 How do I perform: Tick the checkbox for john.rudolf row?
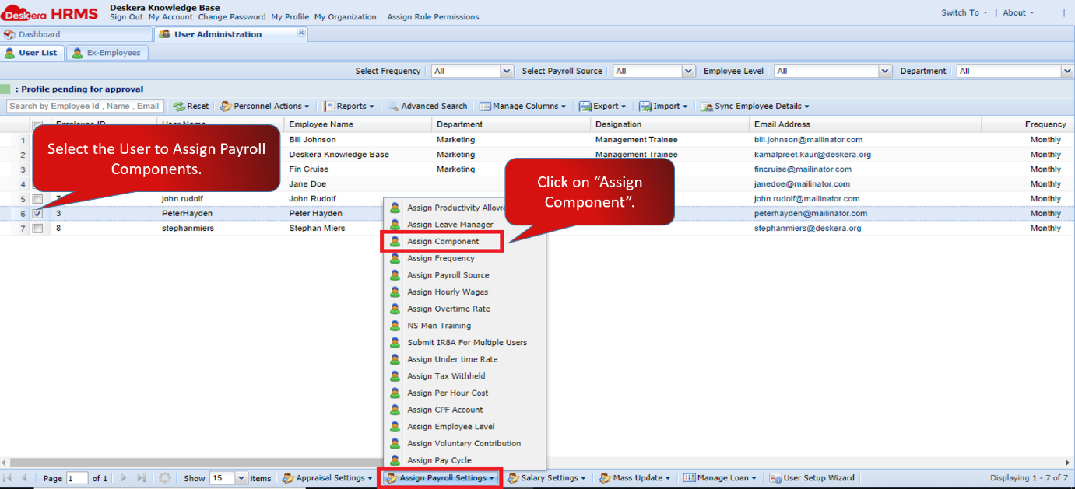(37, 199)
